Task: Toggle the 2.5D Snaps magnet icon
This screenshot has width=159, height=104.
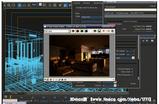Action: 61,5
